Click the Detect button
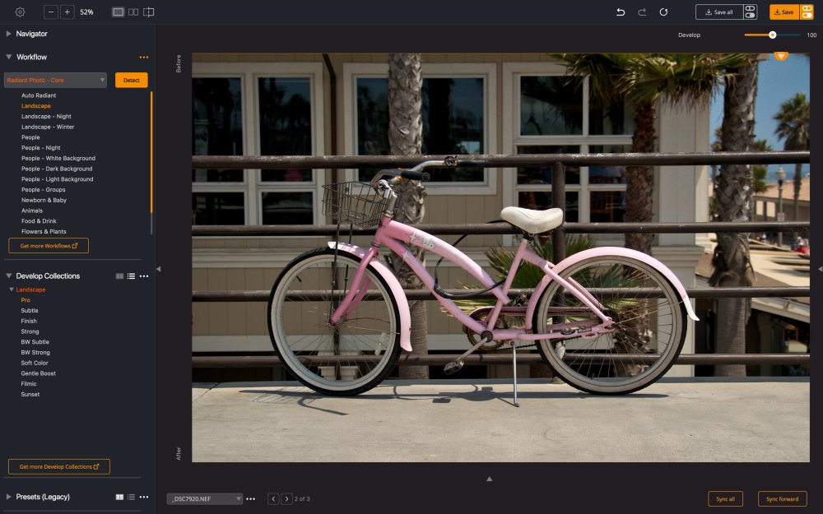Image resolution: width=823 pixels, height=514 pixels. click(x=131, y=81)
